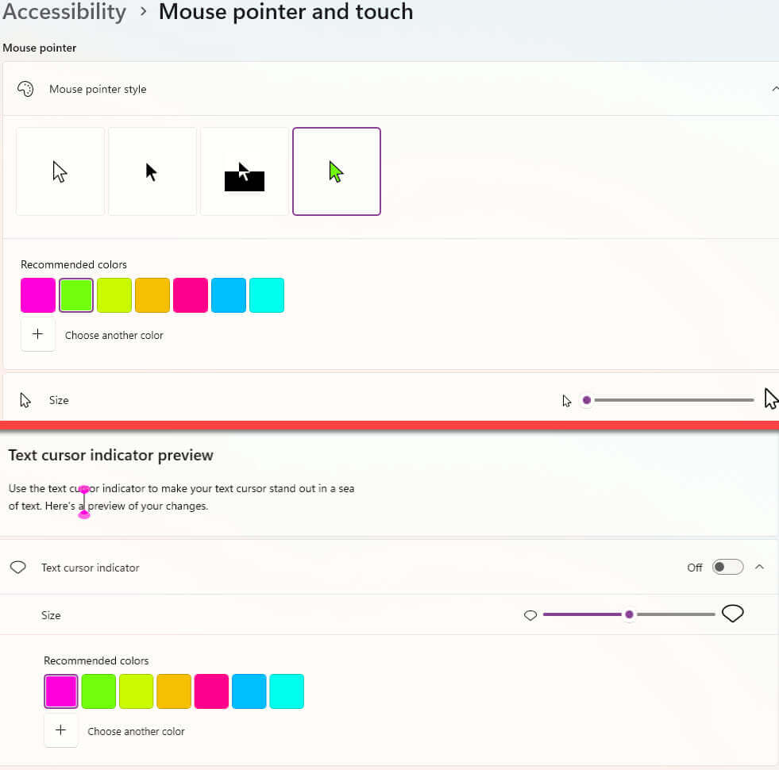Image resolution: width=779 pixels, height=770 pixels.
Task: Click the plus icon under mouse pointer colors
Action: click(38, 334)
